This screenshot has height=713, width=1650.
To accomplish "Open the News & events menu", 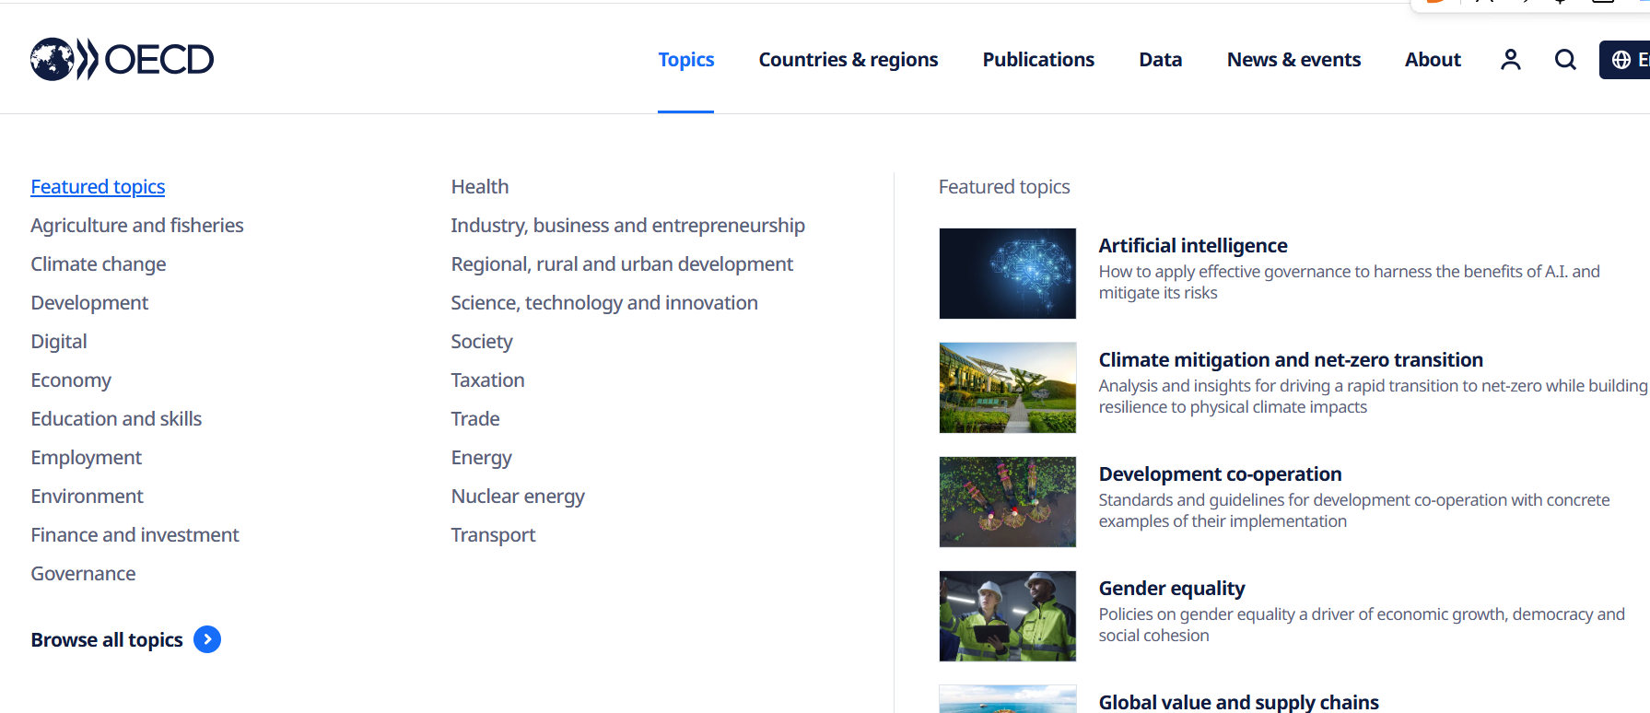I will [x=1293, y=60].
